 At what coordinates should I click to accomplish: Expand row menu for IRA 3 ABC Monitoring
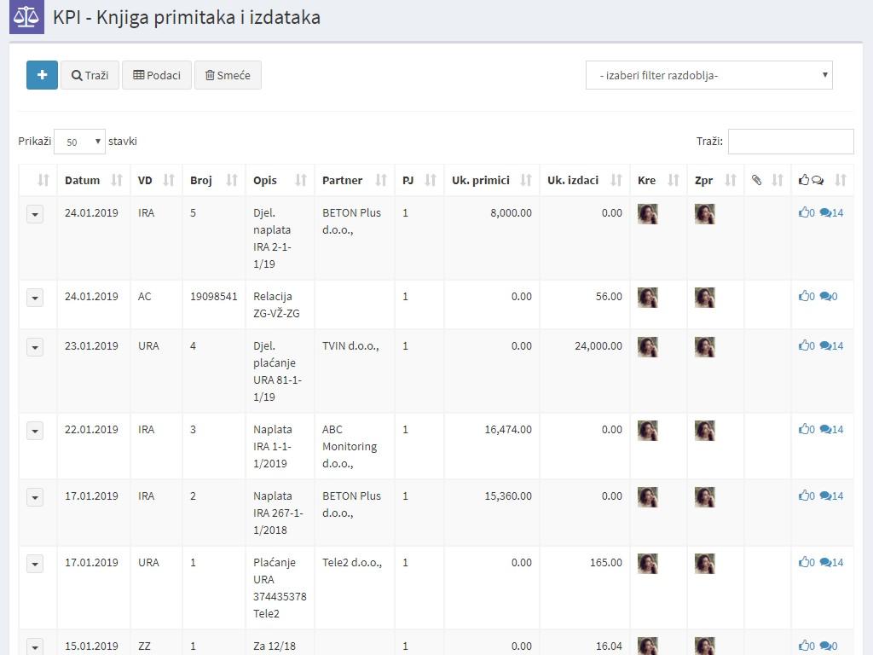tap(34, 431)
